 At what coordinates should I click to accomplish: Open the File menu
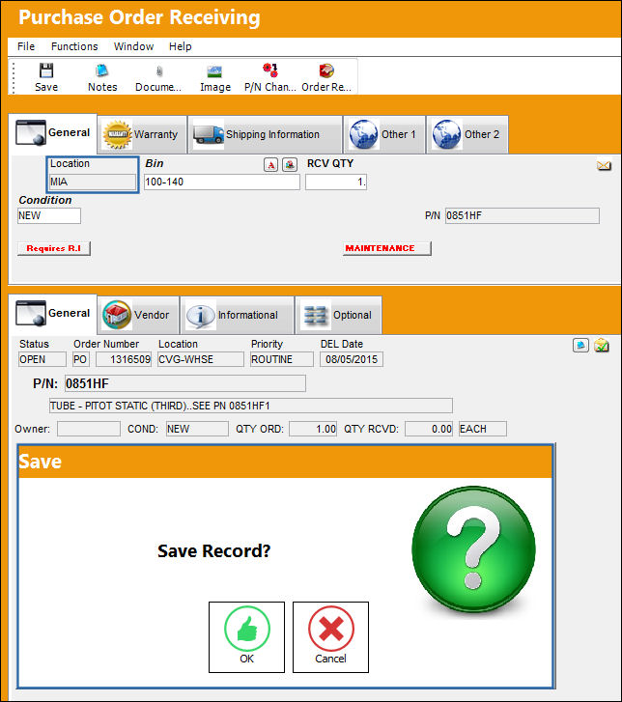pos(26,46)
